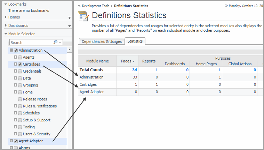Click the Total Counts pages value 34

(x=135, y=70)
